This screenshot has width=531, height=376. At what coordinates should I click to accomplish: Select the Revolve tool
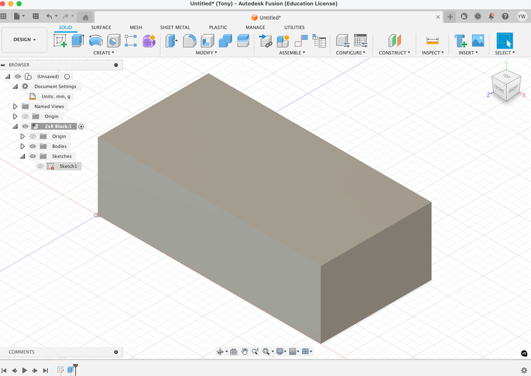click(95, 41)
